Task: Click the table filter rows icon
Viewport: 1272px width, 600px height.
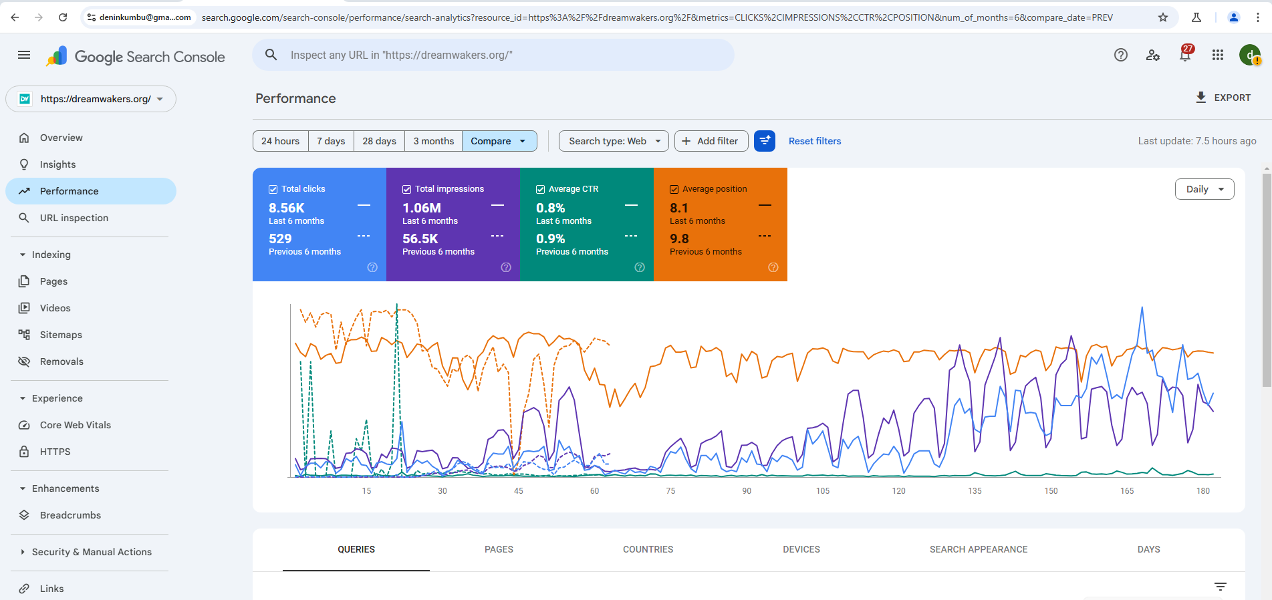Action: point(1221,587)
